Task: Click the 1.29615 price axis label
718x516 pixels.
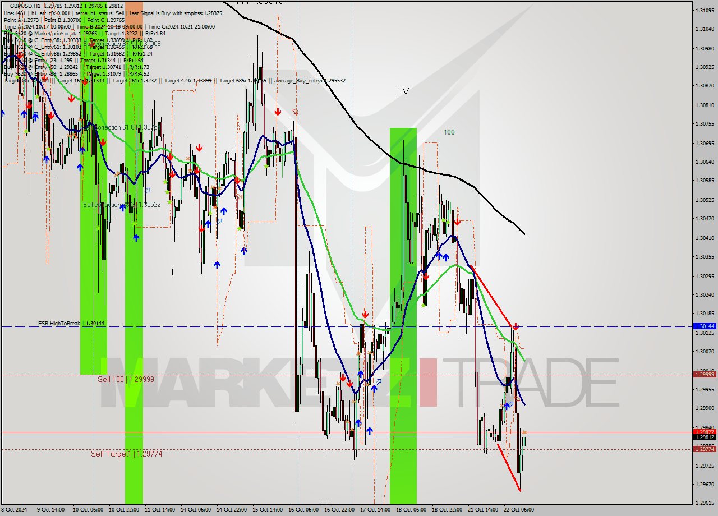Action: pyautogui.click(x=704, y=504)
